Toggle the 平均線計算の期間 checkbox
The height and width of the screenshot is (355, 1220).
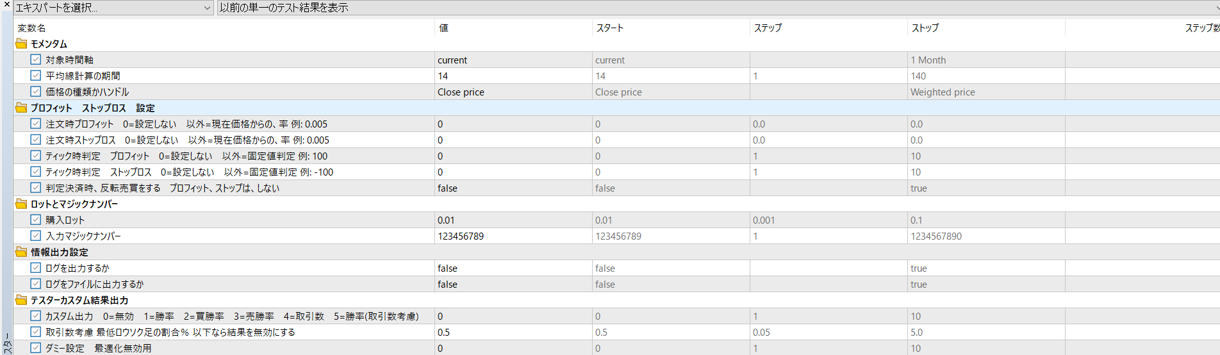pyautogui.click(x=36, y=76)
